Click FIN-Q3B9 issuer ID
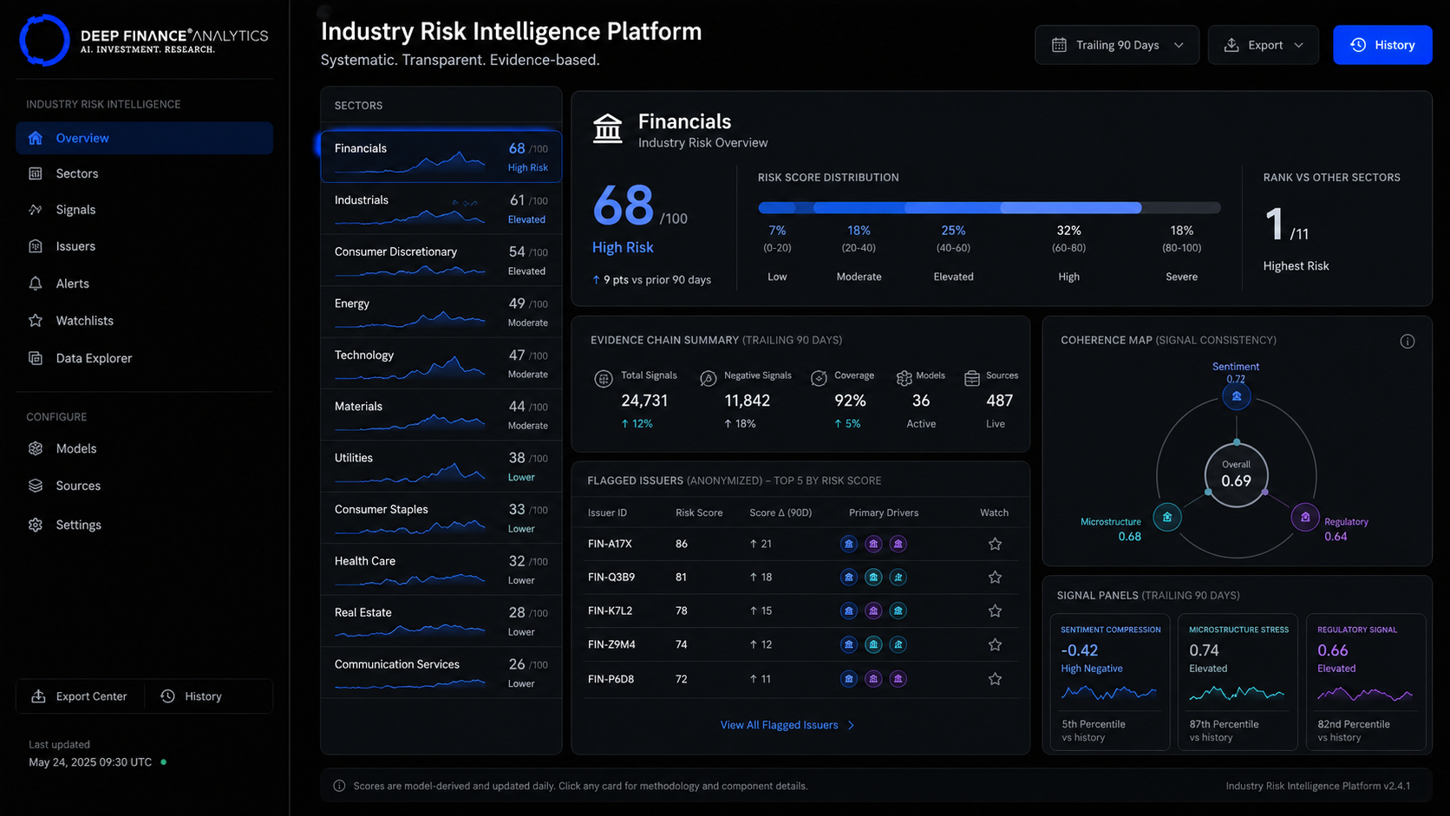 pyautogui.click(x=611, y=577)
